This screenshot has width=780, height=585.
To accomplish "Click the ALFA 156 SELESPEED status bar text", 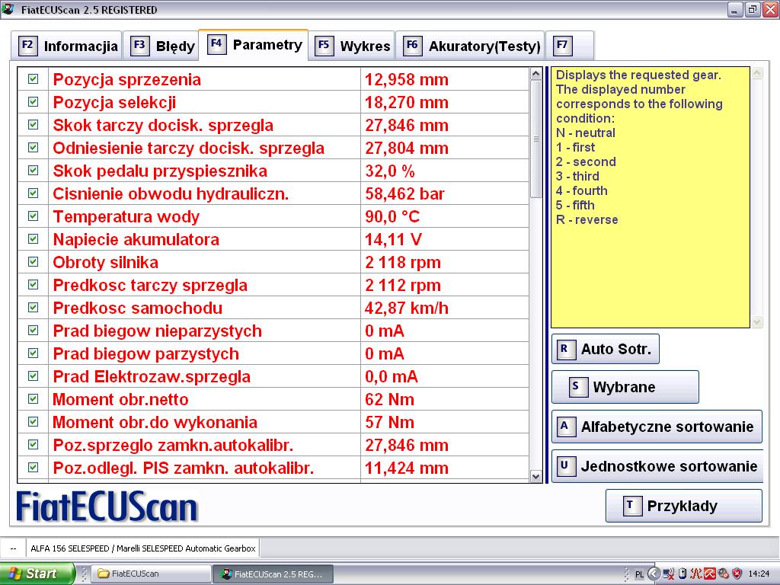I will [x=143, y=548].
